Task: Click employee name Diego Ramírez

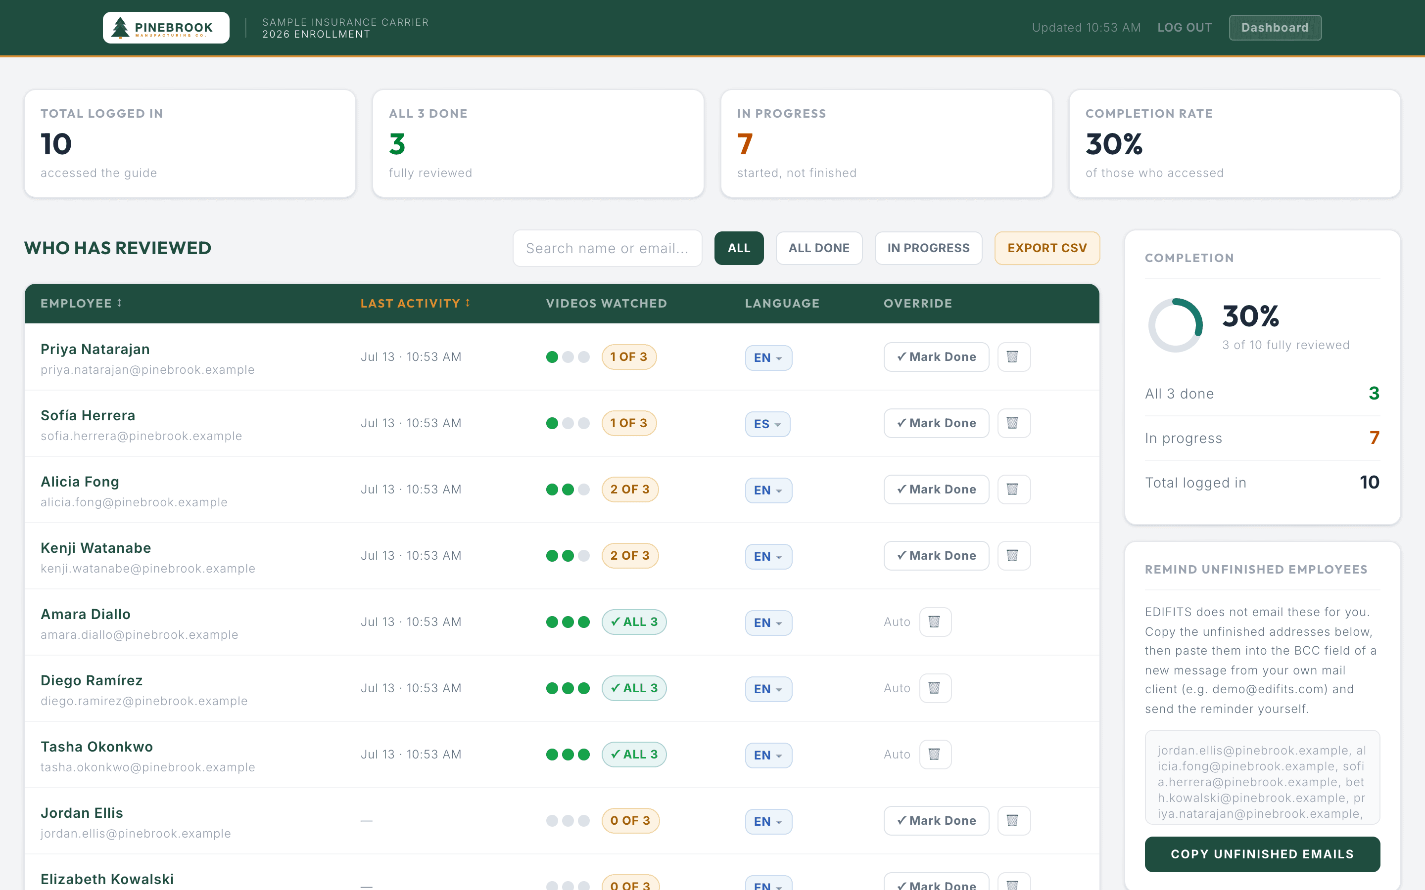Action: [91, 680]
